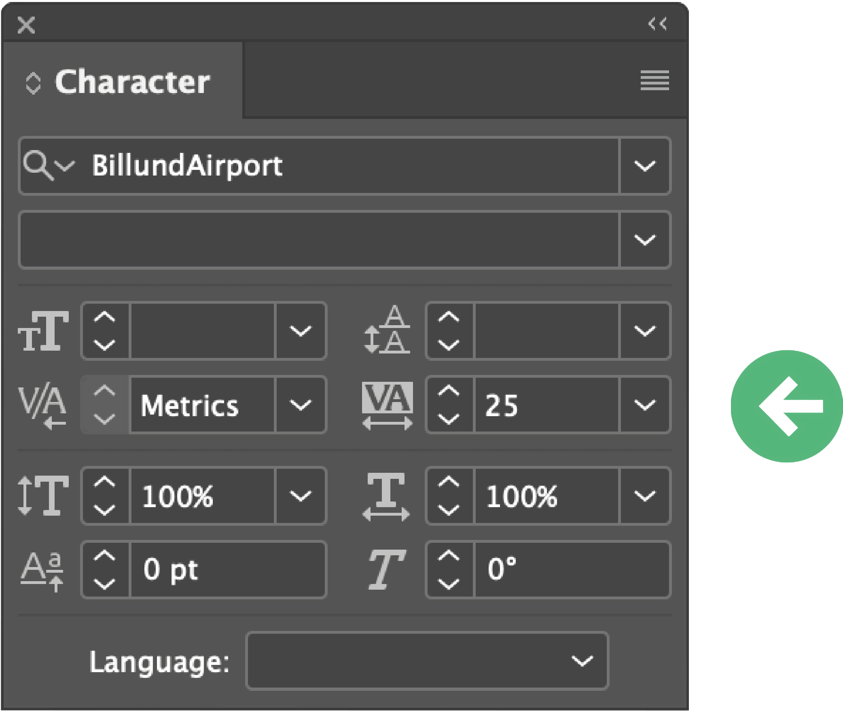
Task: Click into the skew angle 0° field
Action: click(571, 569)
